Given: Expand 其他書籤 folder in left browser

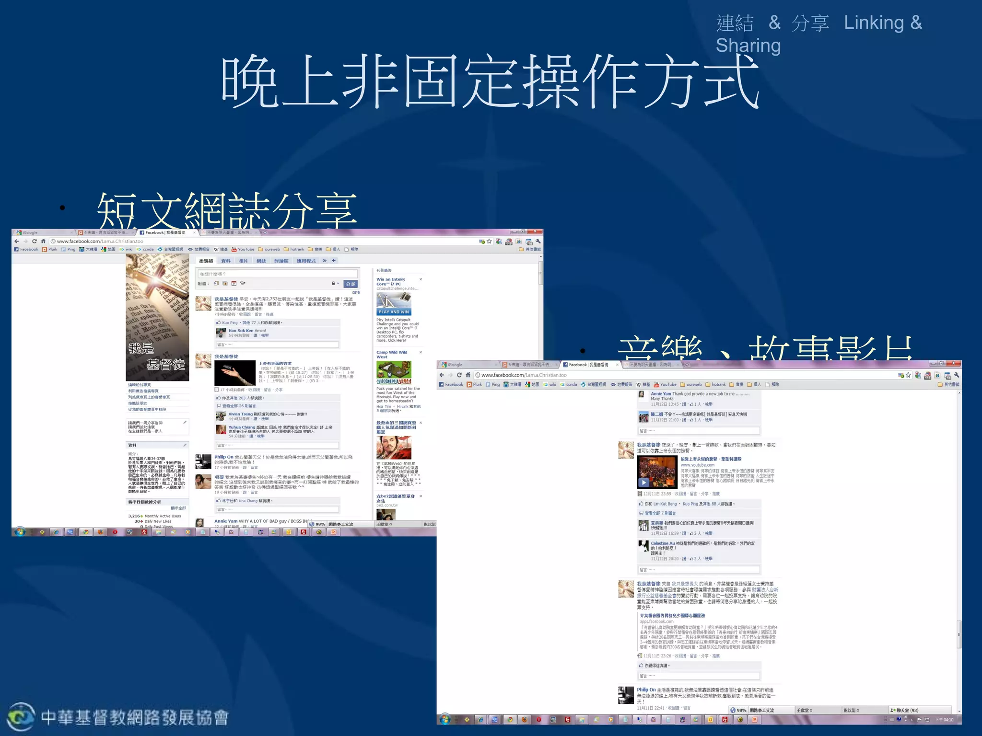Looking at the screenshot, I should pos(530,249).
